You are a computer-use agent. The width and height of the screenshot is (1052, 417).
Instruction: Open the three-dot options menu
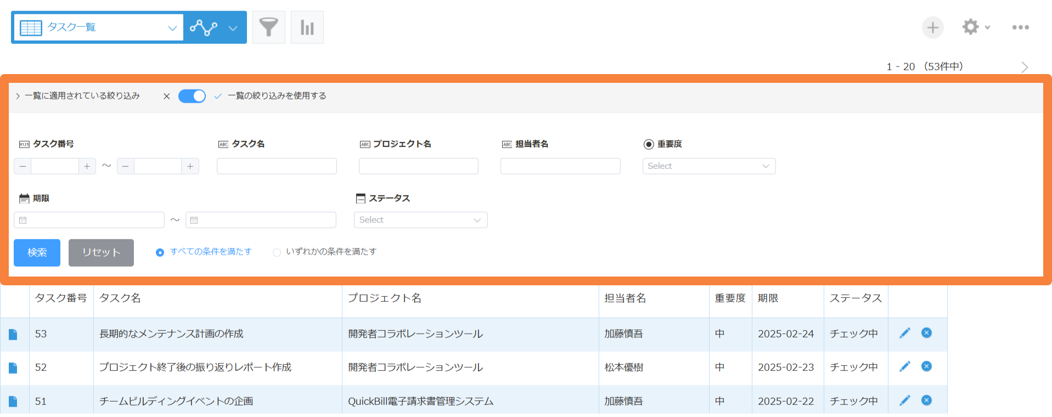1020,27
